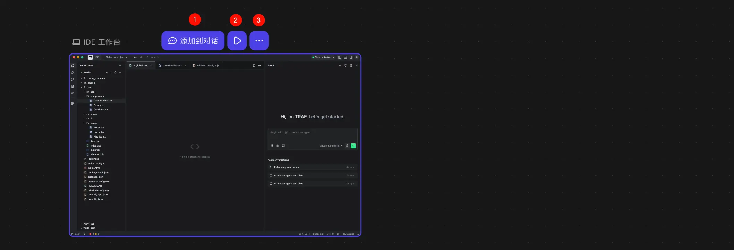This screenshot has width=734, height=250.
Task: Click the Click to Restart button
Action: coord(323,57)
